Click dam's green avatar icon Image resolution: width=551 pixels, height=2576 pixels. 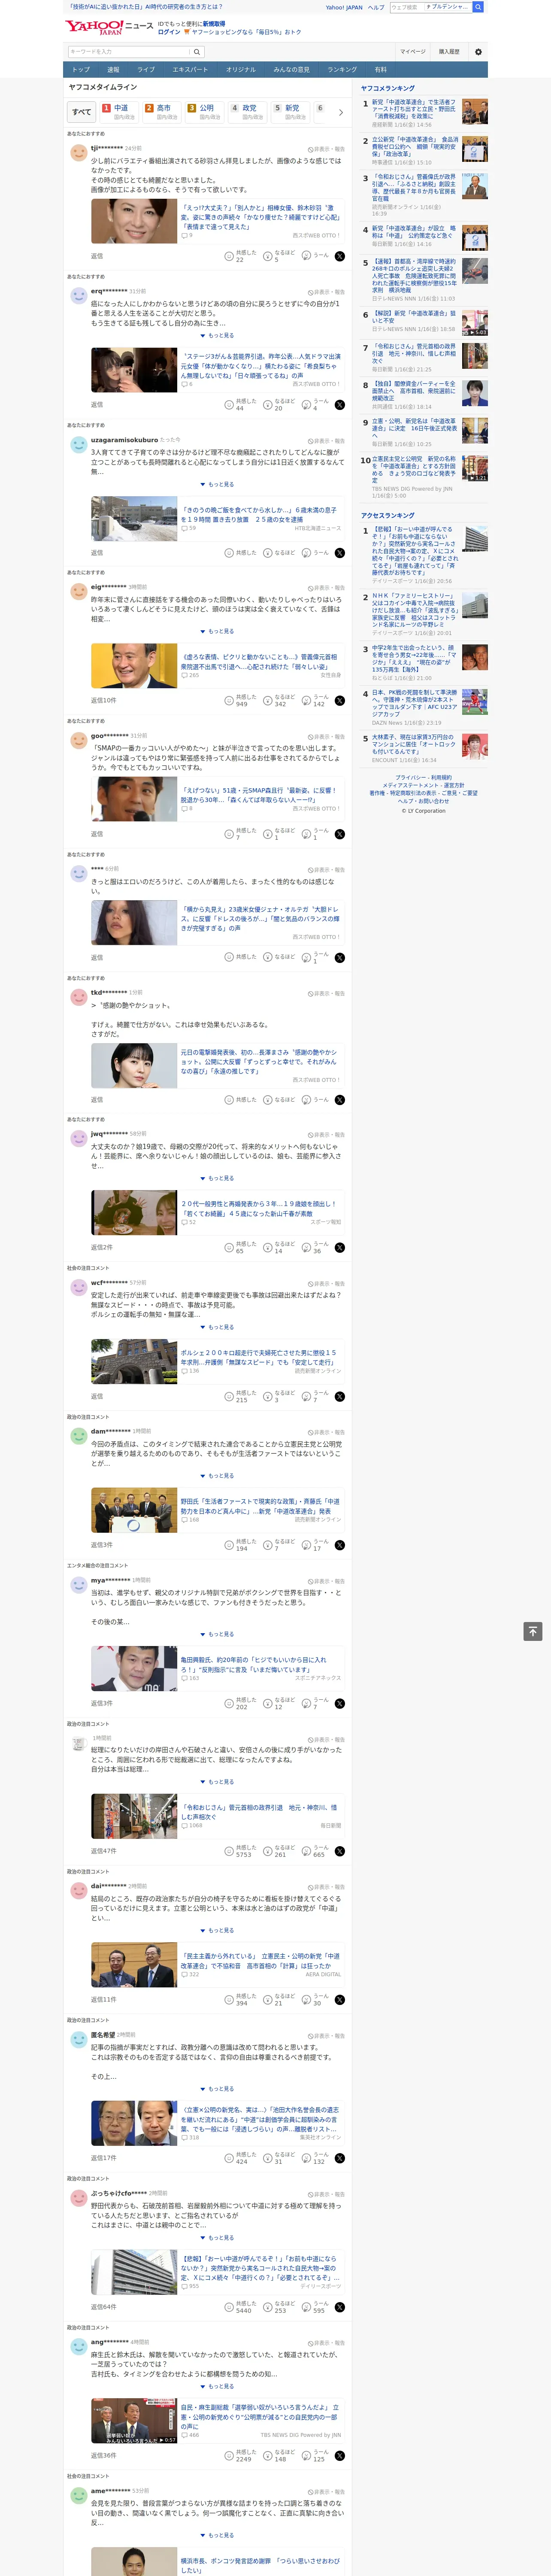(x=78, y=1436)
